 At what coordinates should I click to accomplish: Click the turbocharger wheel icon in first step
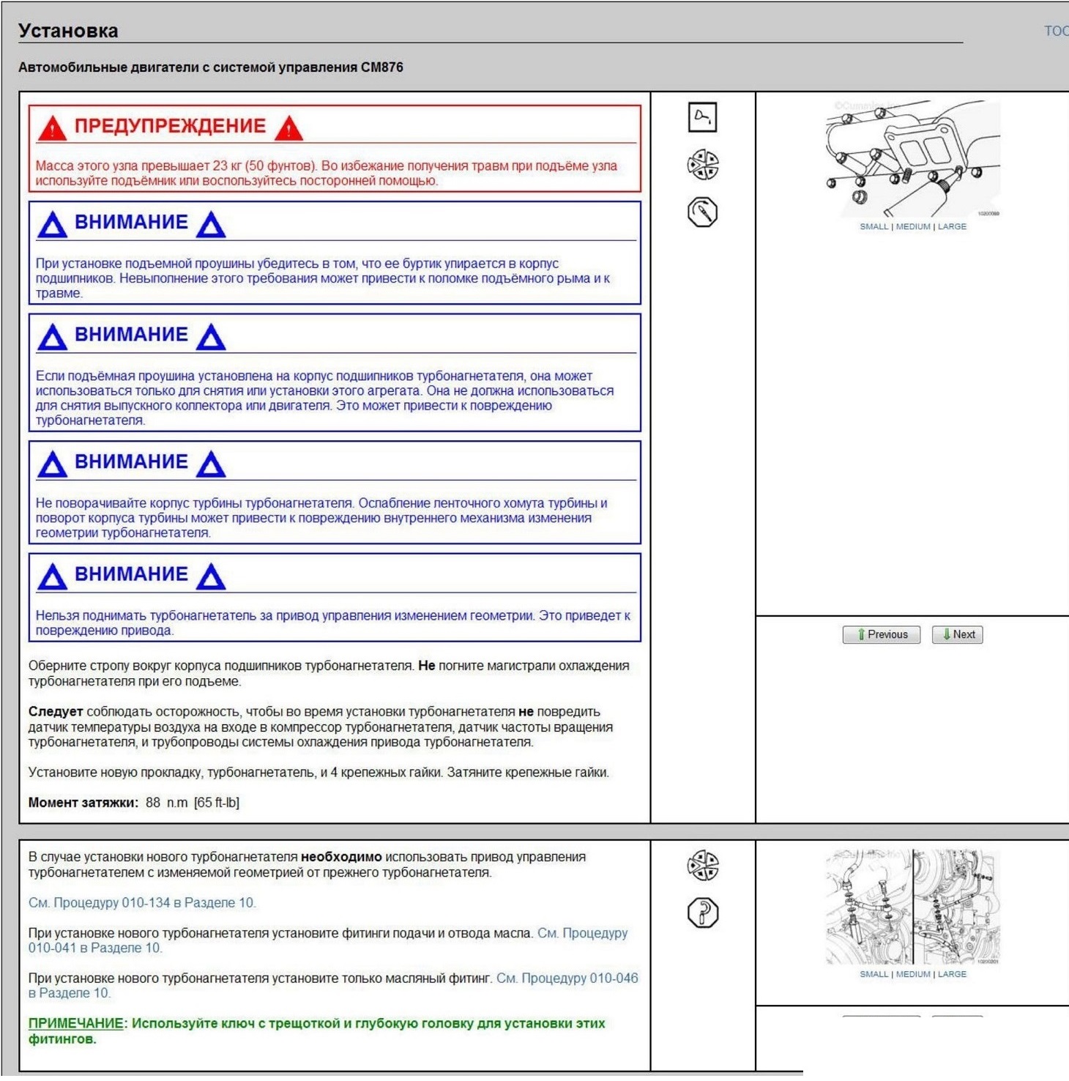(x=702, y=165)
